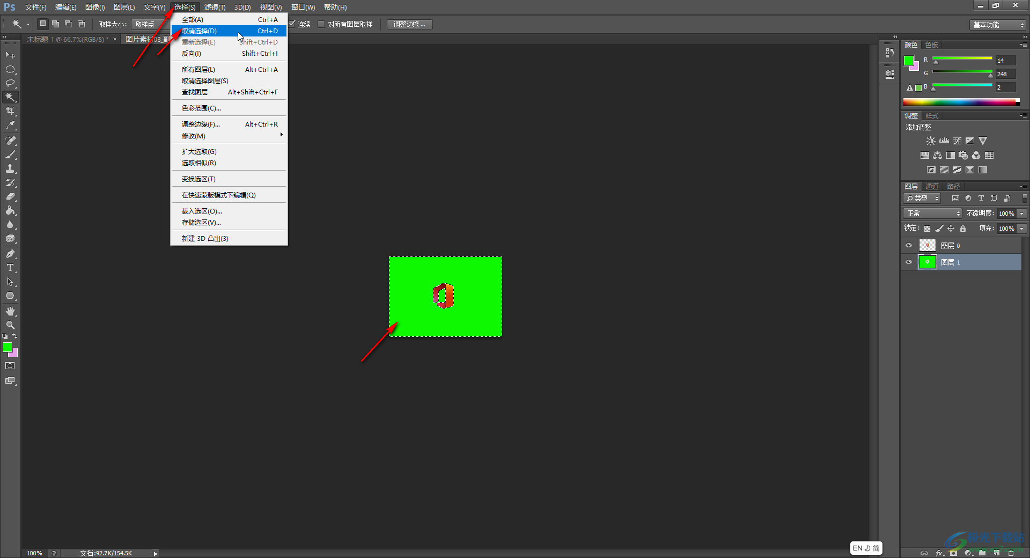Image resolution: width=1030 pixels, height=558 pixels.
Task: Click Add to Selection mode
Action: (55, 24)
